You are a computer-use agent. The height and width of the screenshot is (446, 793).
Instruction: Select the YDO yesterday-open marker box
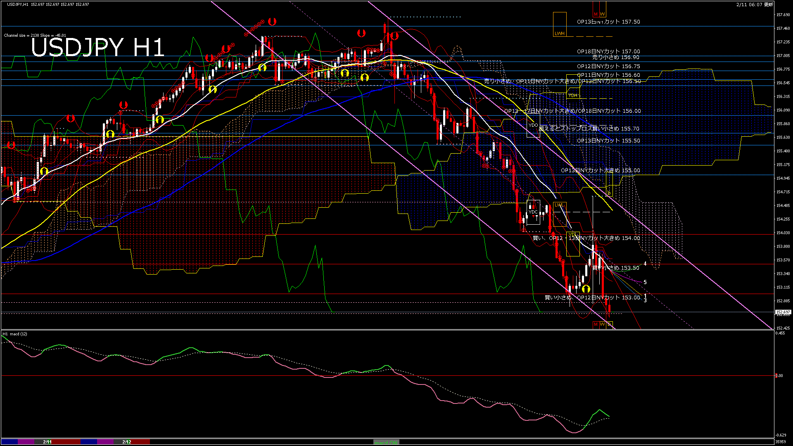pyautogui.click(x=533, y=125)
